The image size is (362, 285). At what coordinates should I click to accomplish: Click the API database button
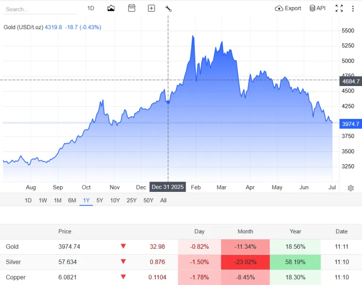click(317, 8)
